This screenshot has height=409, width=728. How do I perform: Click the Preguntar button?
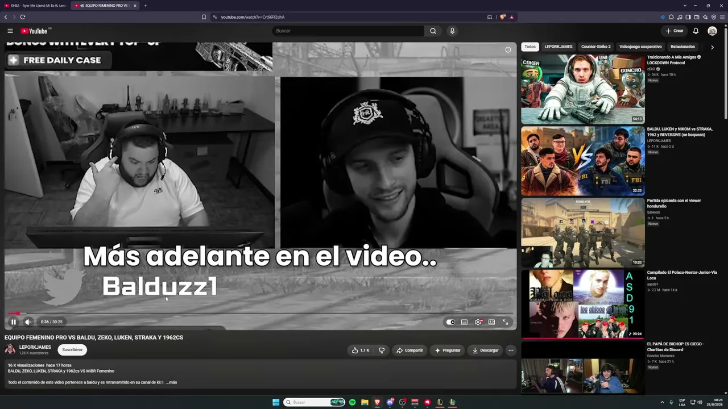(448, 350)
